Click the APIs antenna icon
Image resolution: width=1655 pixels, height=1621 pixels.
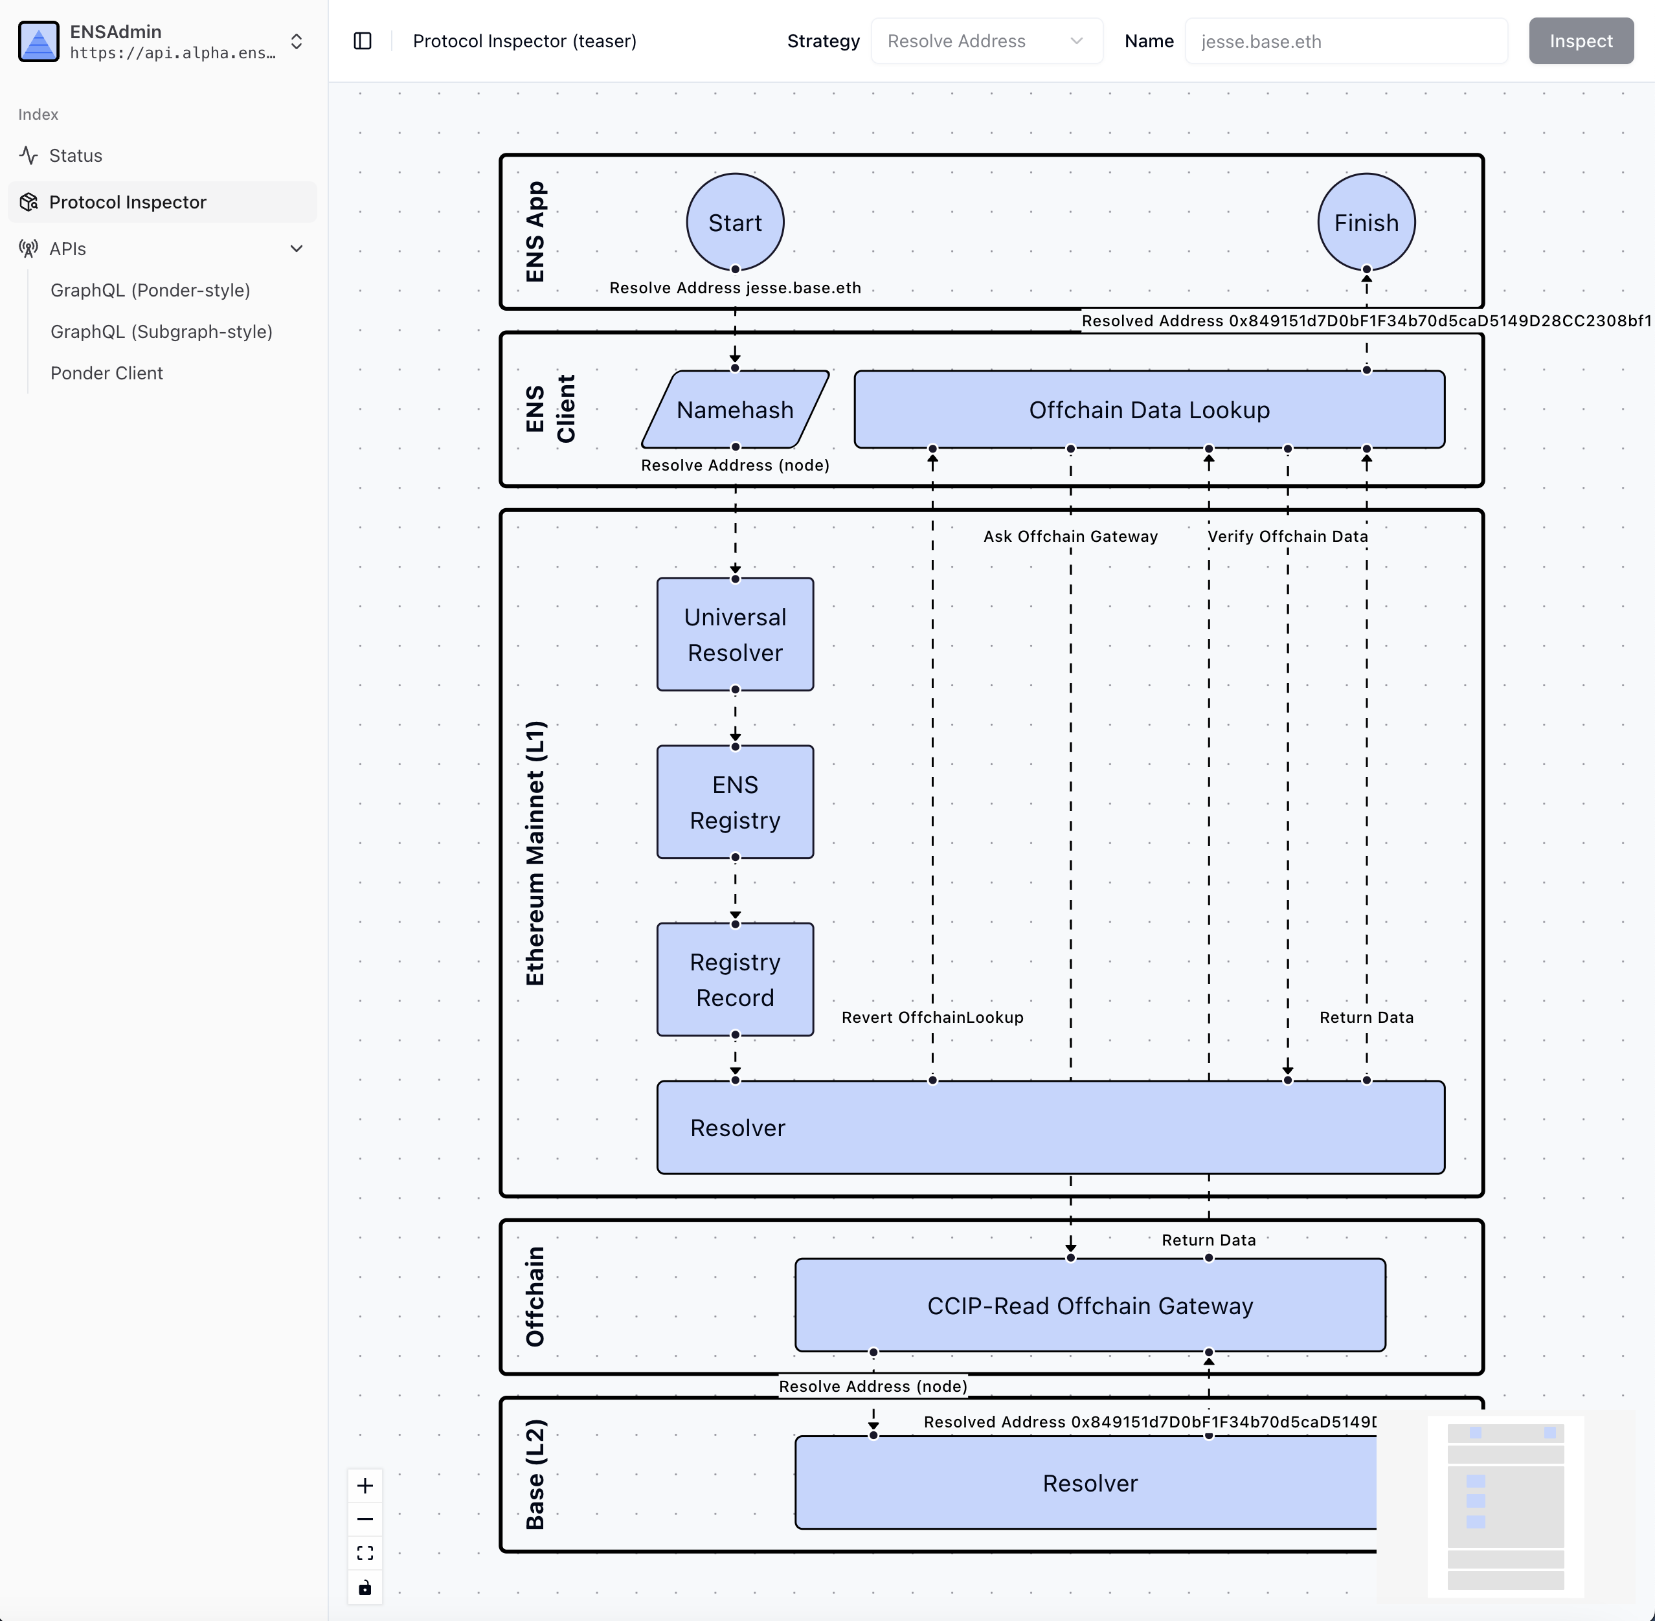(x=29, y=249)
